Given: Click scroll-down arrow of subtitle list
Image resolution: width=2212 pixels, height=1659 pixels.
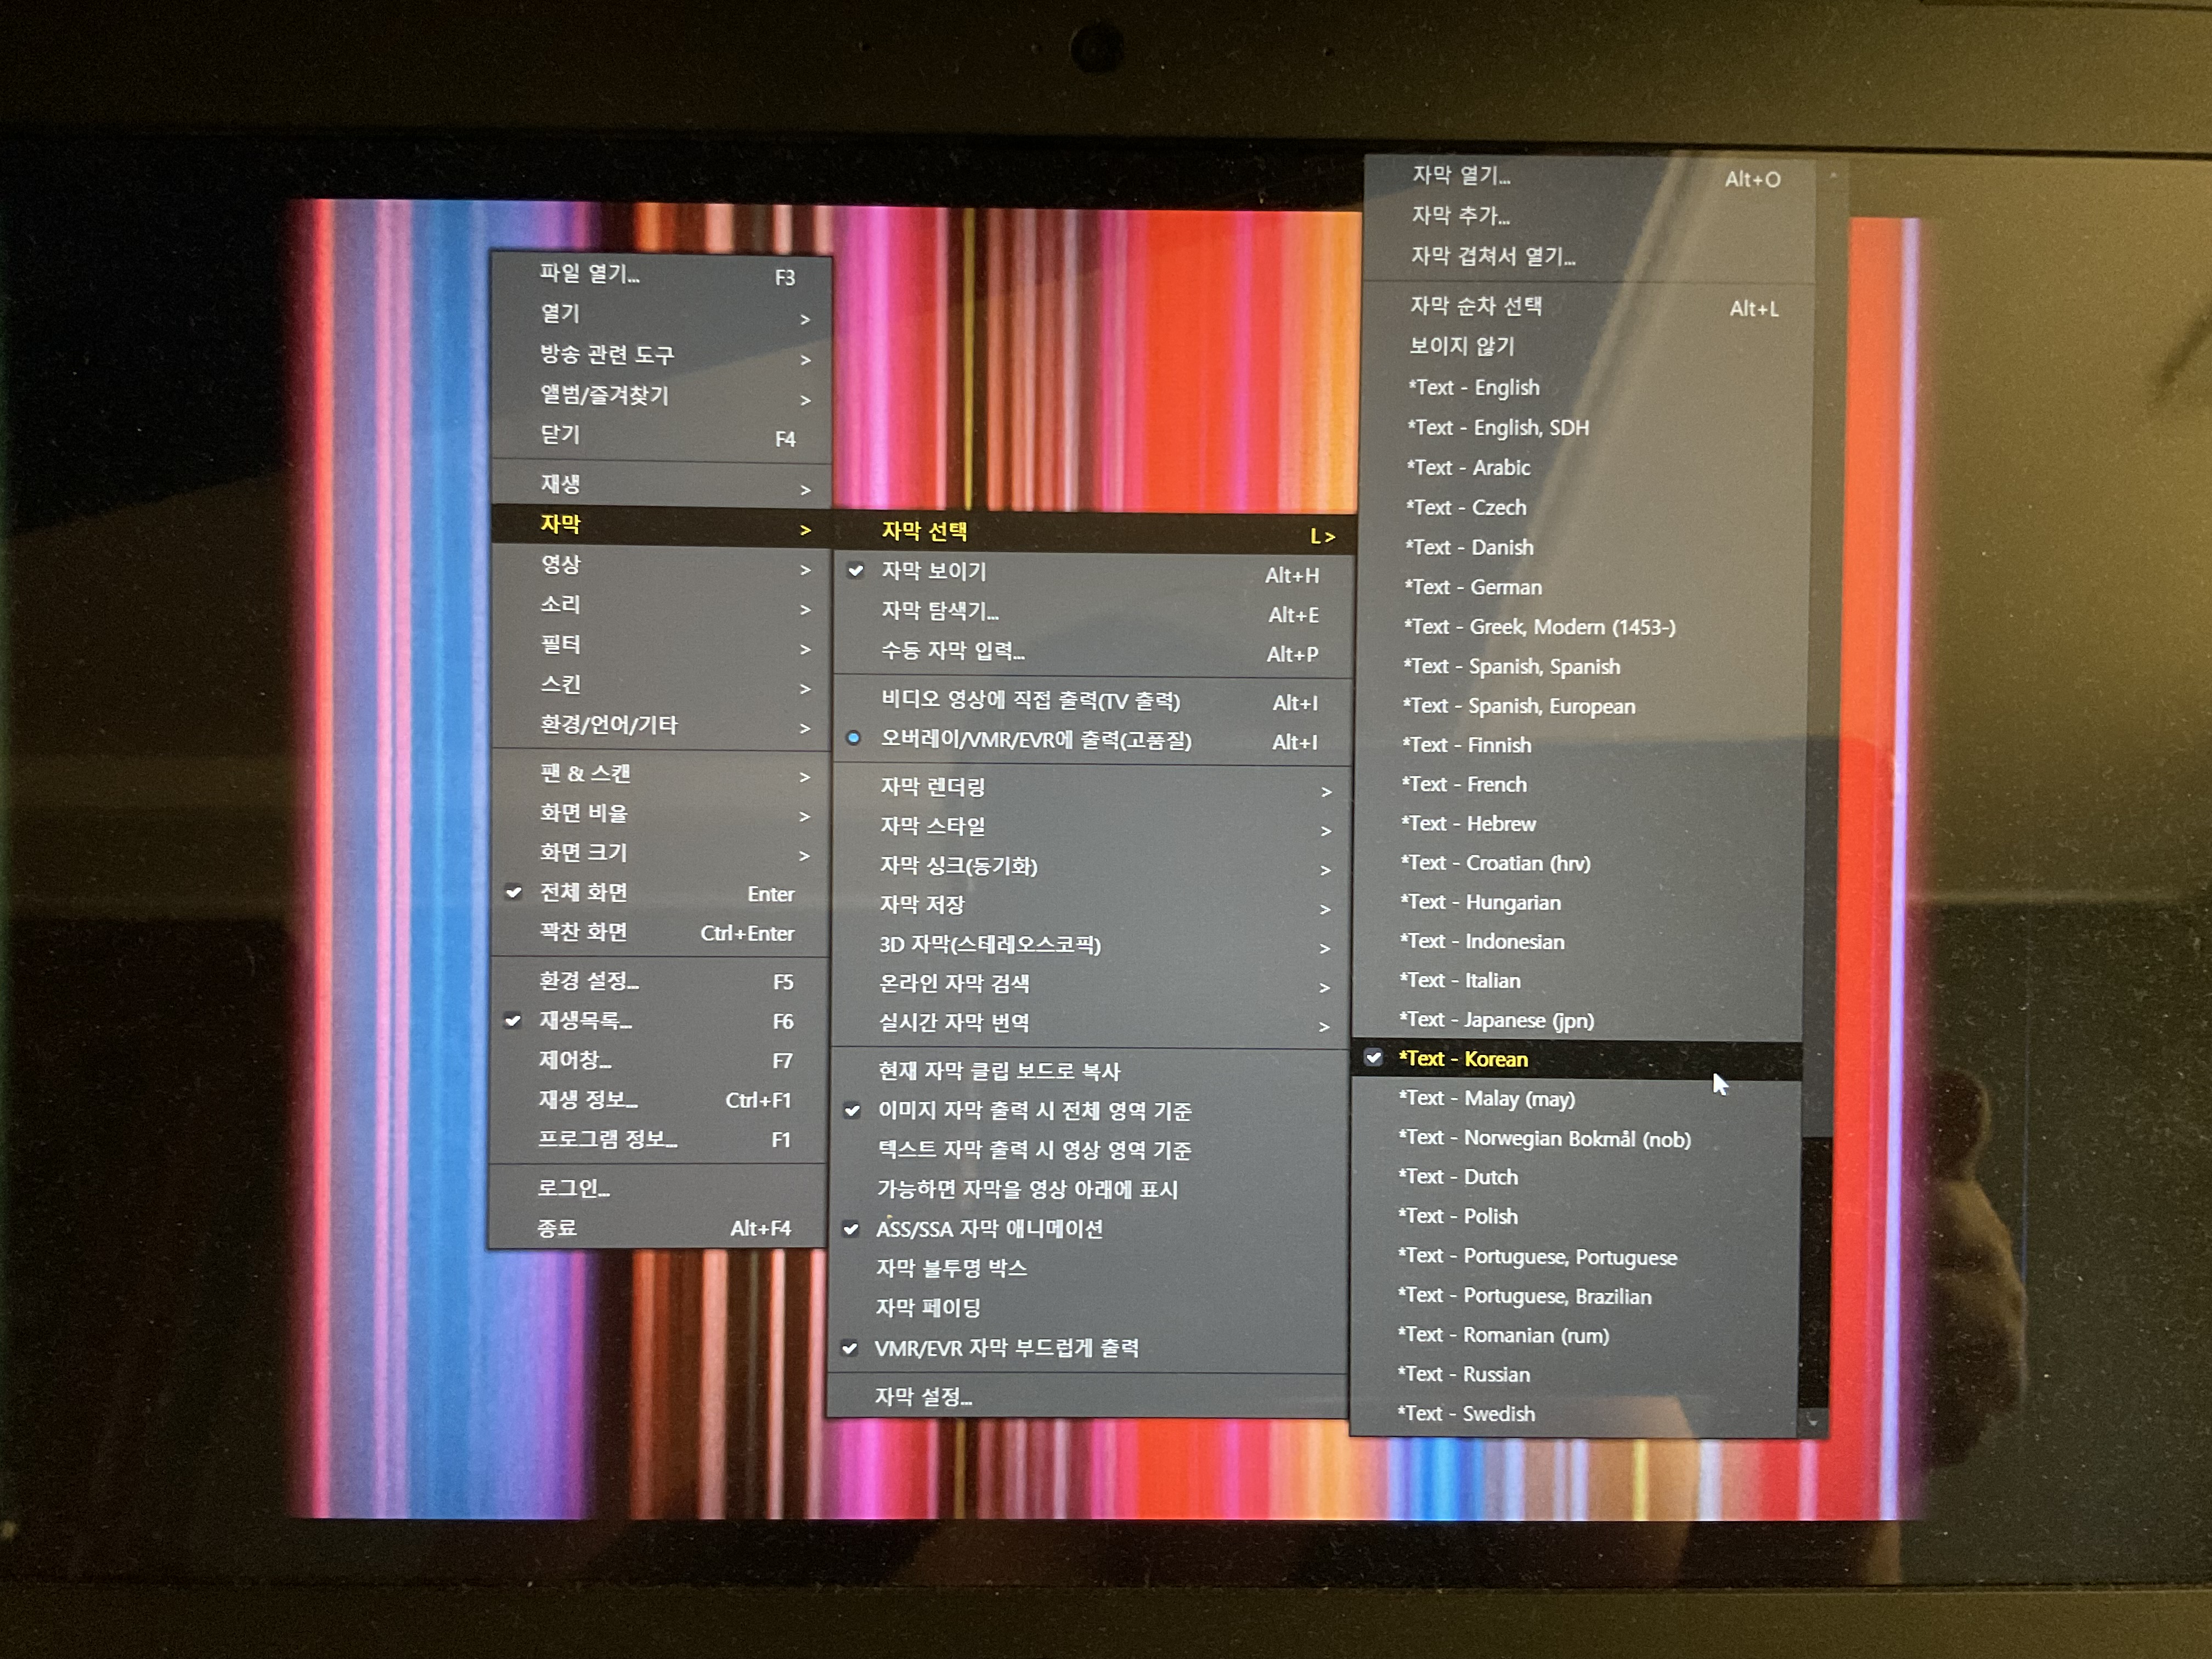Looking at the screenshot, I should [x=1812, y=1422].
